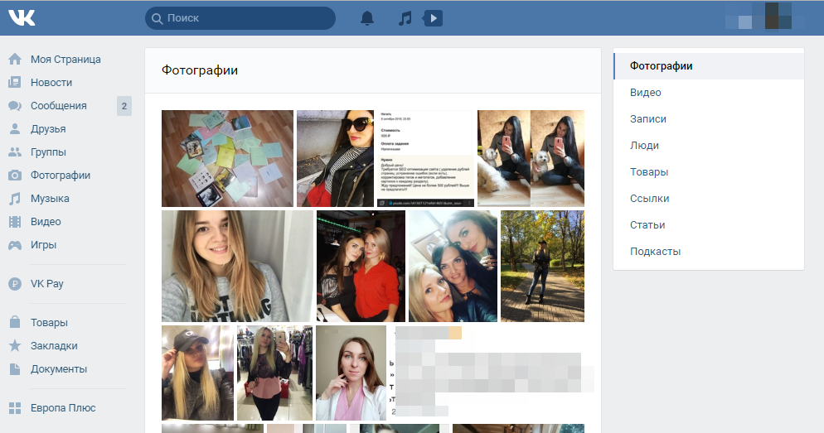824x433 pixels.
Task: Click the Новости newspaper icon
Action: click(x=15, y=83)
